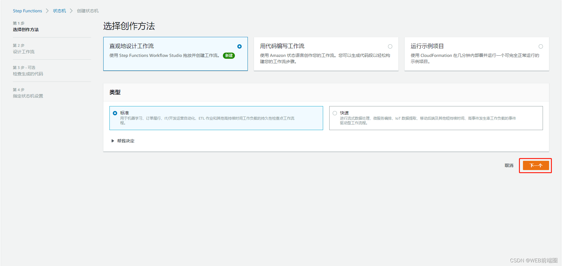Click the Amazon 状态语言 description text
The height and width of the screenshot is (266, 562).
(x=325, y=58)
